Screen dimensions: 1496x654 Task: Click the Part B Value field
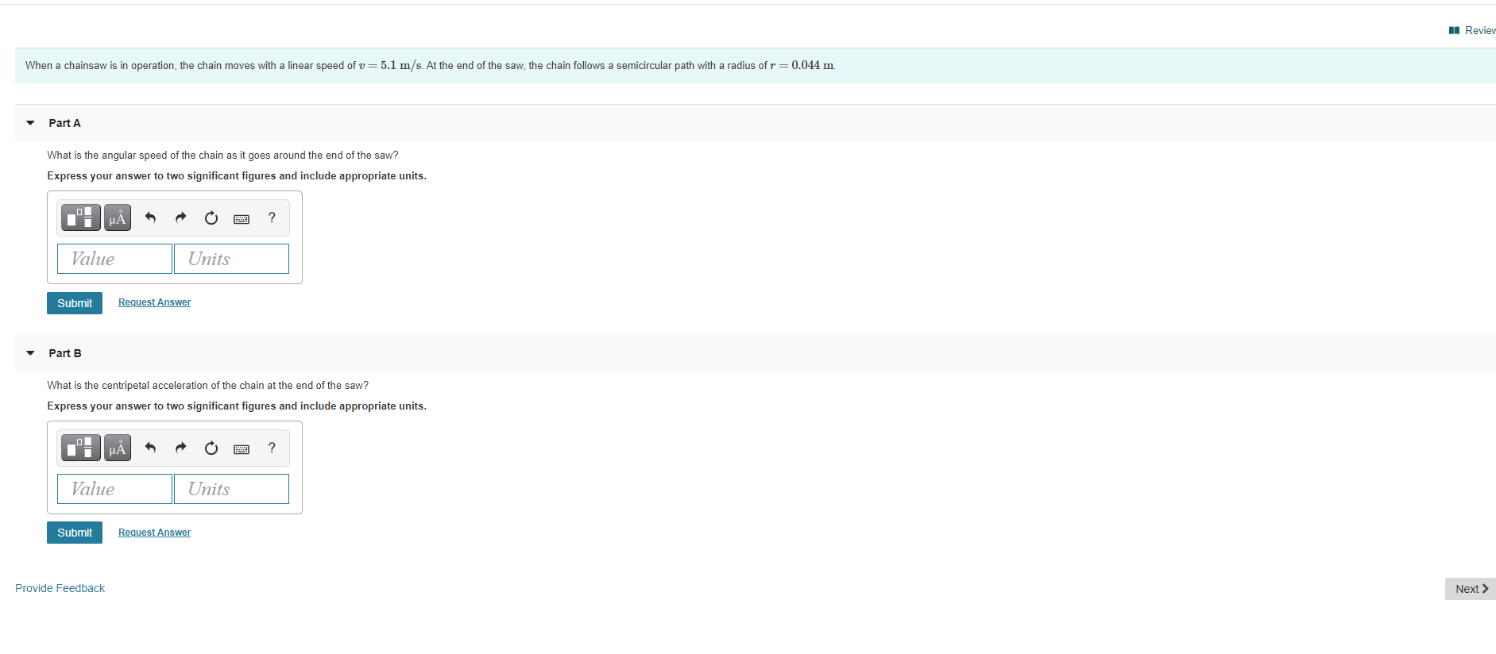pyautogui.click(x=114, y=489)
